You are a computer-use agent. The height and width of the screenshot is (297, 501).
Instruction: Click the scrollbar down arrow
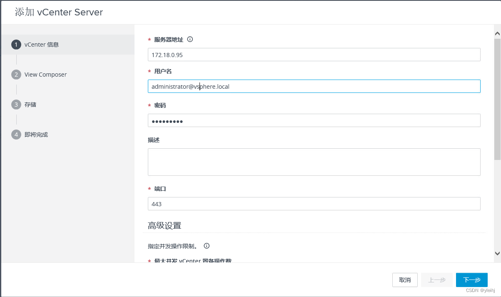(x=497, y=253)
